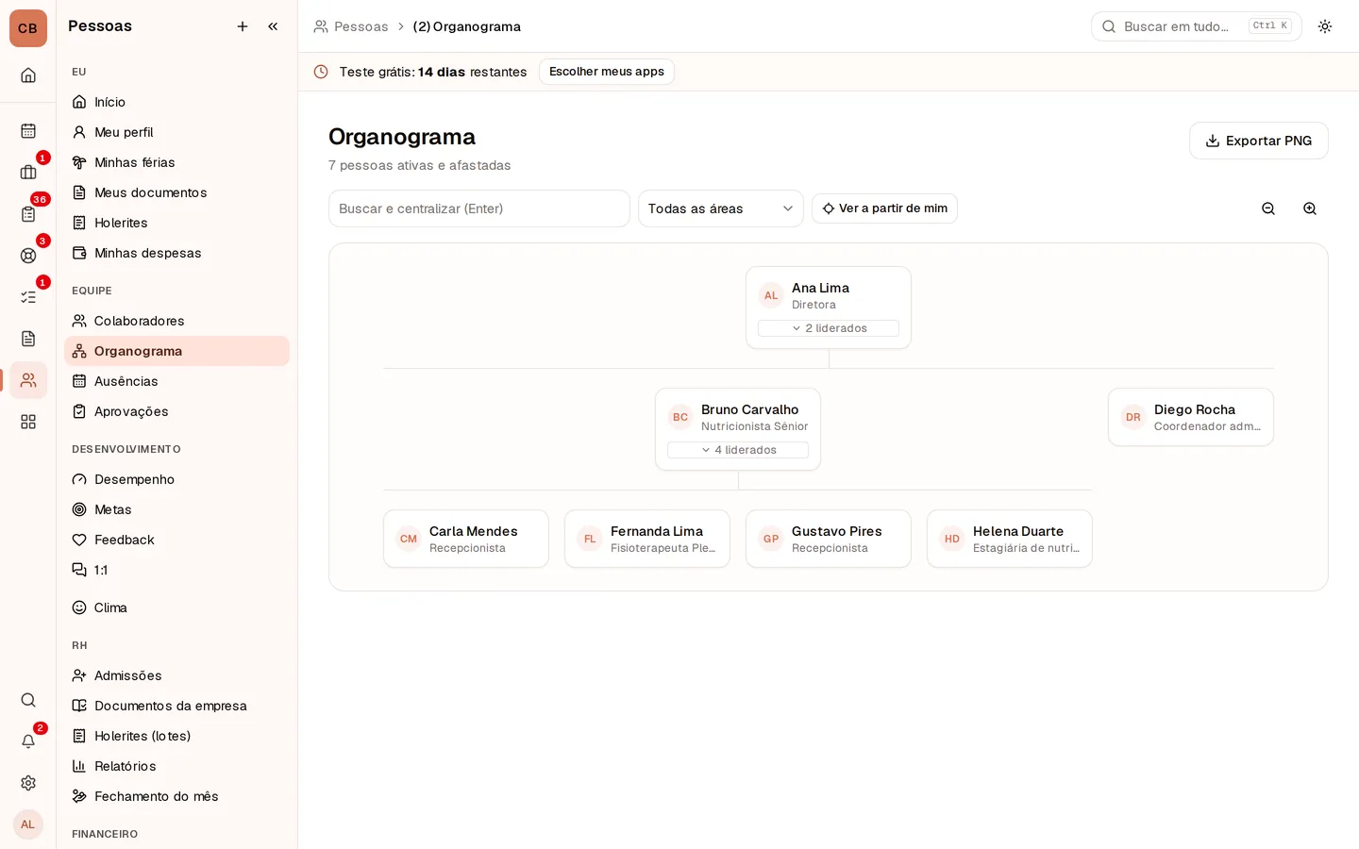
Task: Click the Exportar PNG button
Action: pos(1259,141)
